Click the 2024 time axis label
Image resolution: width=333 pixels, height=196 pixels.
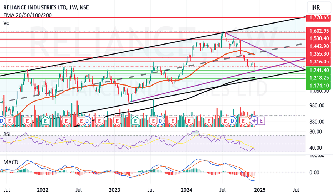[x=187, y=190]
